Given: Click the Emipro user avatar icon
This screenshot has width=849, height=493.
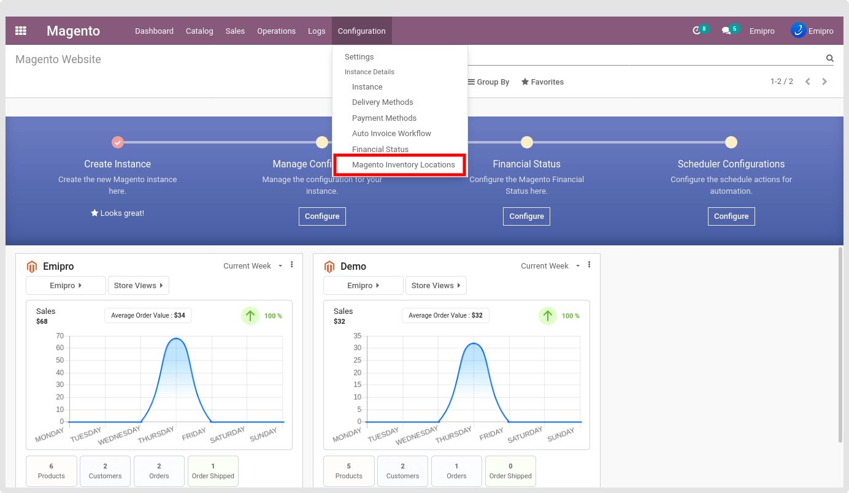Looking at the screenshot, I should tap(798, 30).
